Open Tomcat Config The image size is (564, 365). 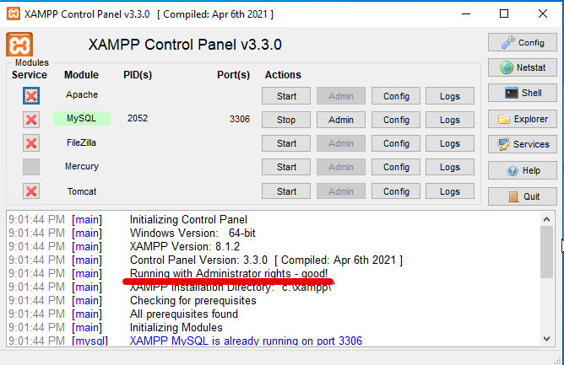396,191
